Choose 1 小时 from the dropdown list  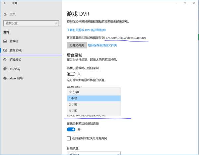[x=94, y=98]
